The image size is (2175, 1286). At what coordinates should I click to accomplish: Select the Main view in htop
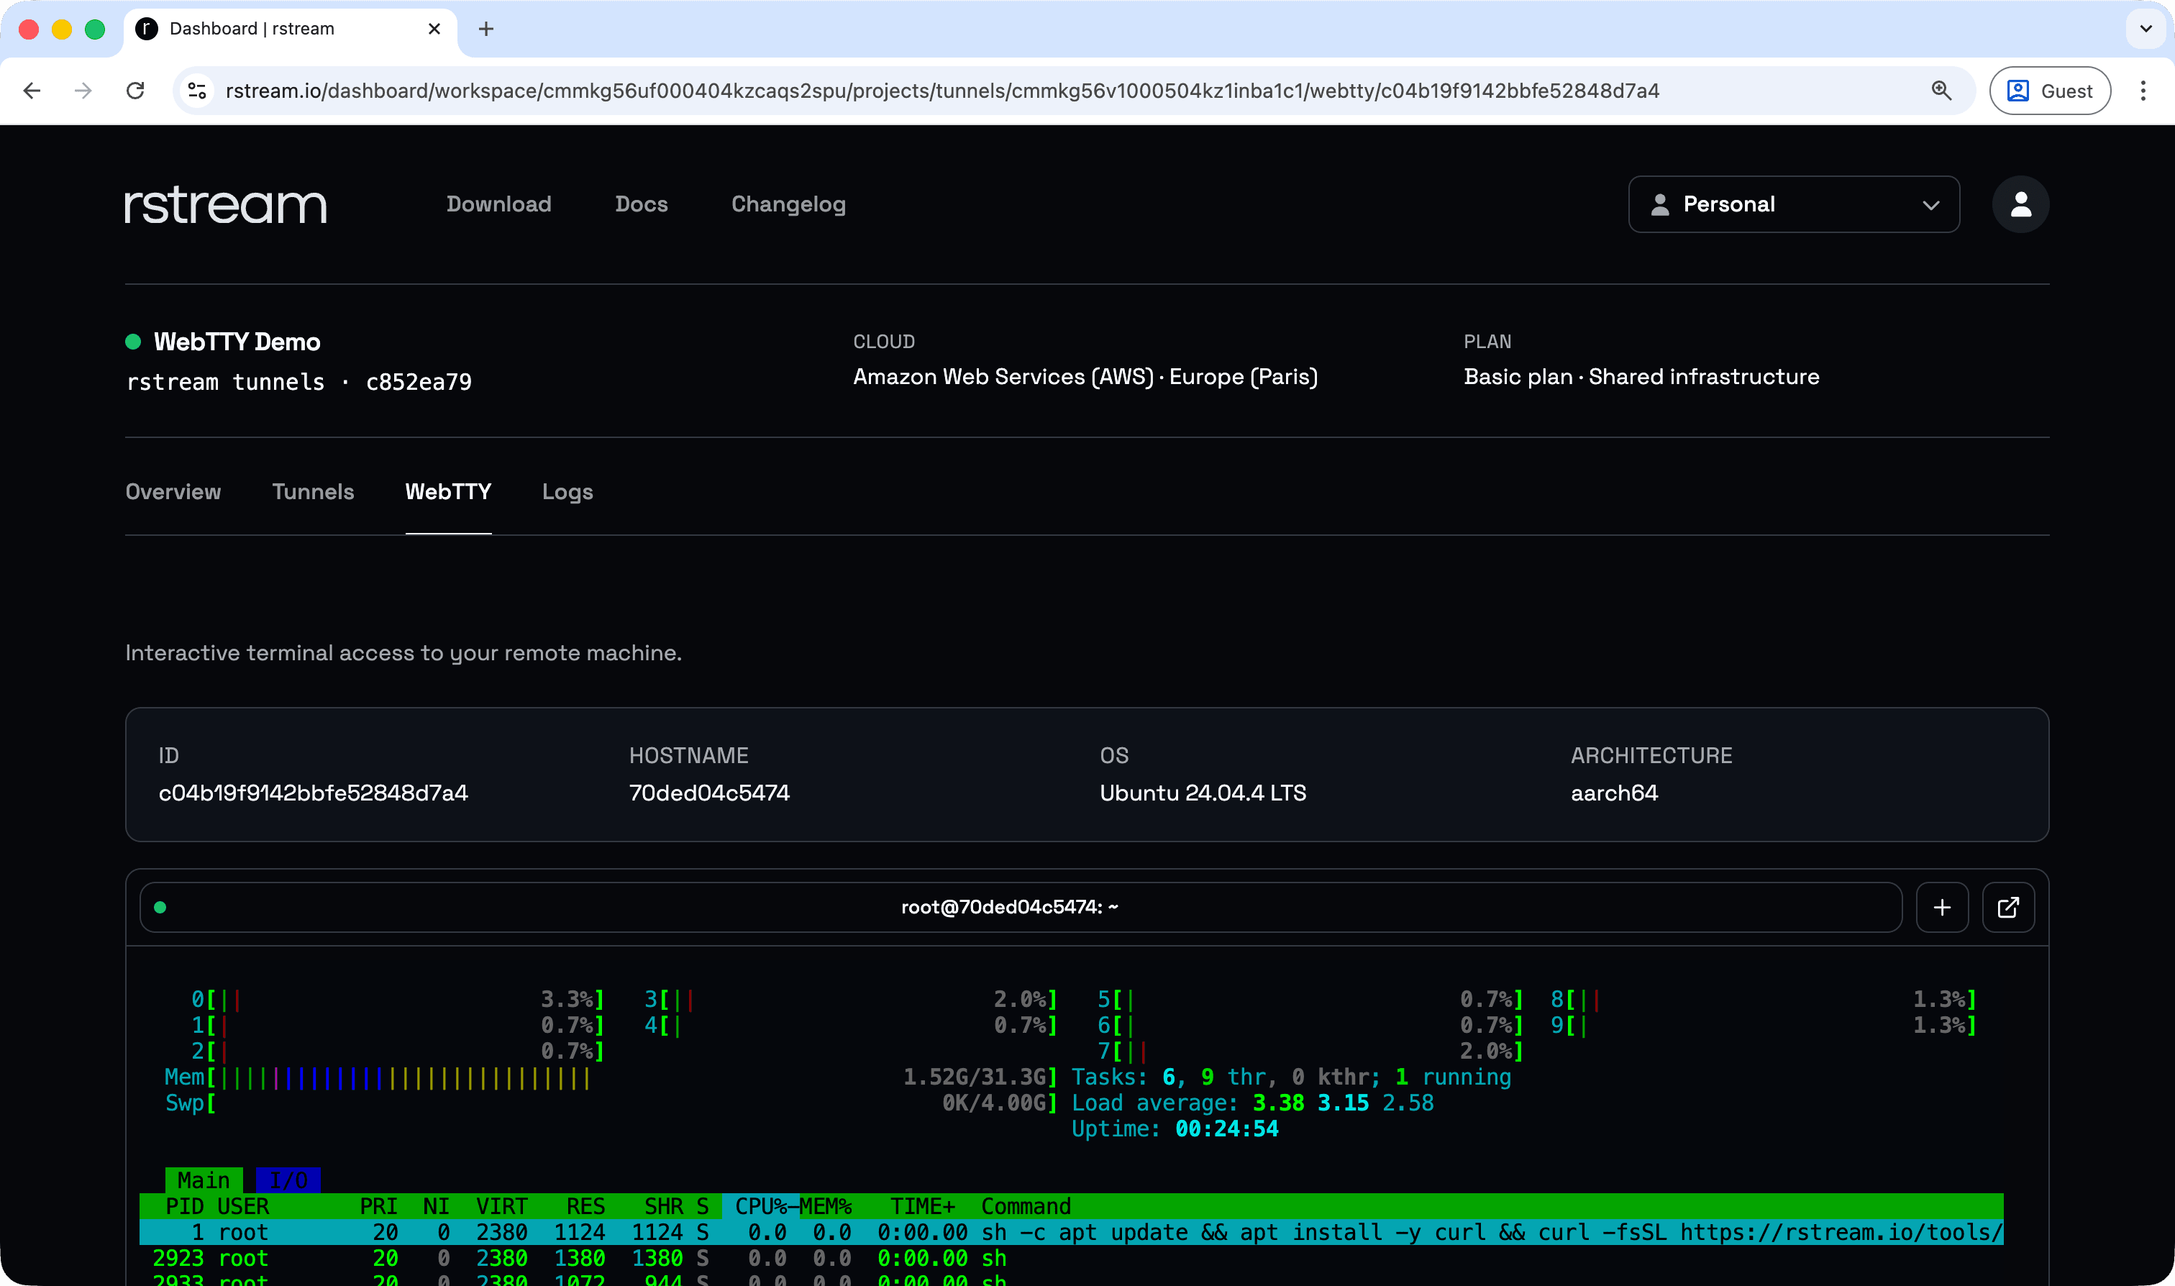click(204, 1179)
